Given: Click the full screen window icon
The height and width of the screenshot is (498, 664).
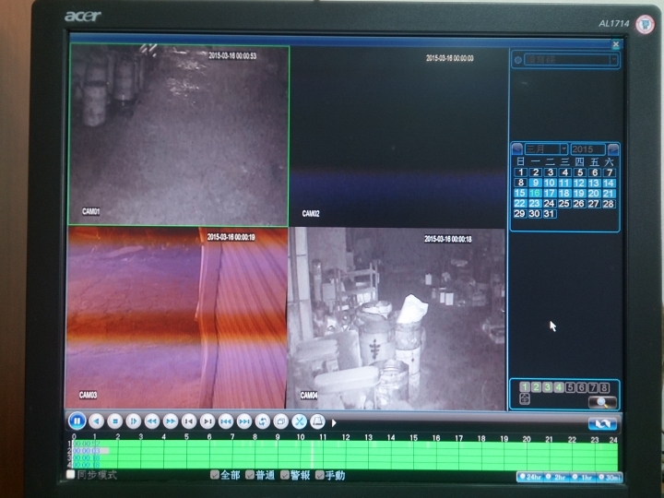Looking at the screenshot, I should [x=280, y=421].
